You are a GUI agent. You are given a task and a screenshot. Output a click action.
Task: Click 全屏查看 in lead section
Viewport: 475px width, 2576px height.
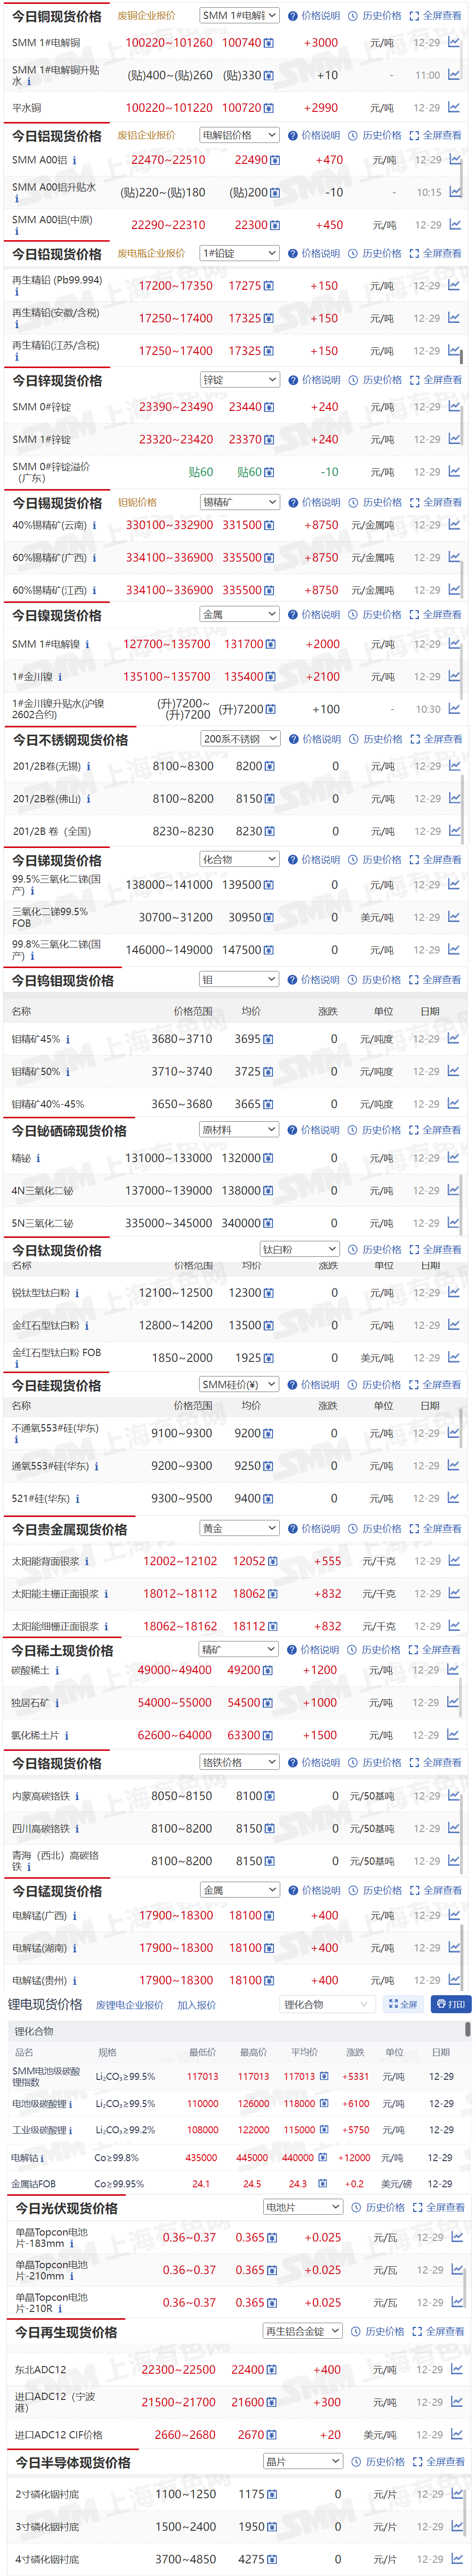point(435,254)
